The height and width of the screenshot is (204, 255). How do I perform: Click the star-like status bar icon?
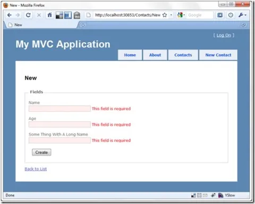tap(213, 195)
